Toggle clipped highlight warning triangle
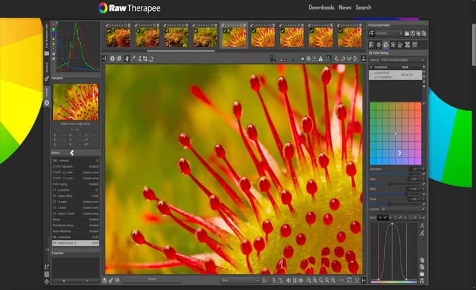 click(320, 59)
